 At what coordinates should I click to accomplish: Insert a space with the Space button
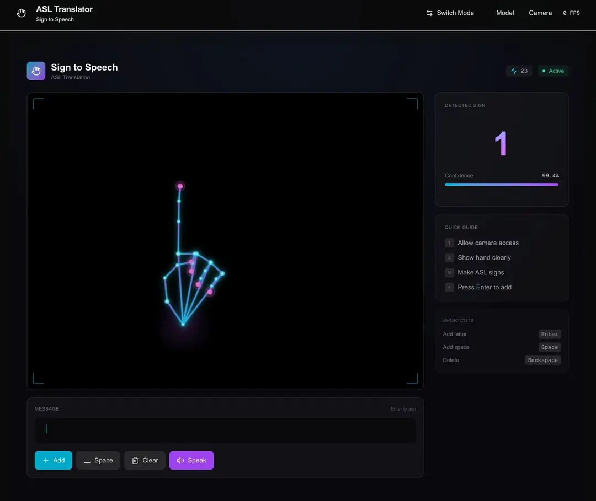pos(98,460)
